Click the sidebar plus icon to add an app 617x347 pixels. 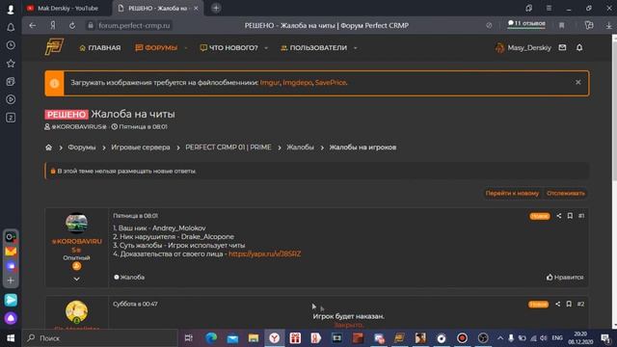11,280
